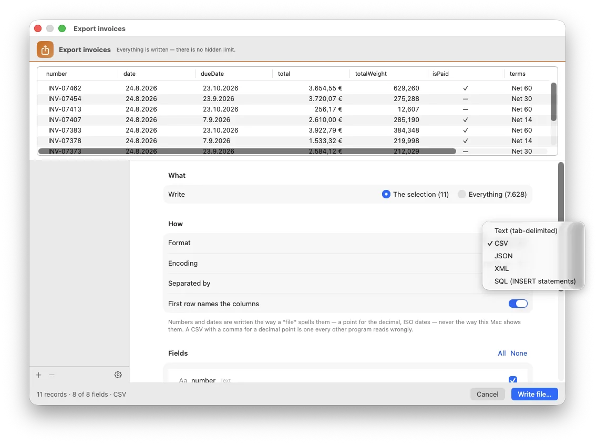
Task: Click the Cancel button
Action: pyautogui.click(x=487, y=394)
